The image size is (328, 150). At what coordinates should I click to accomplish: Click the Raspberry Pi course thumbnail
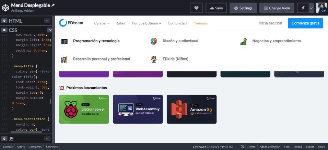[84, 109]
